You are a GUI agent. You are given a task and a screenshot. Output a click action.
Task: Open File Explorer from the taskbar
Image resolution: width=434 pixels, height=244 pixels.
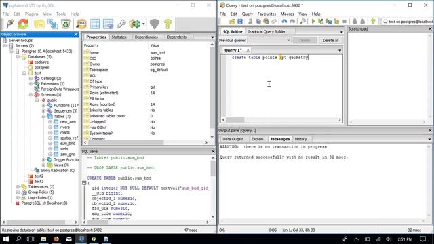click(43, 239)
